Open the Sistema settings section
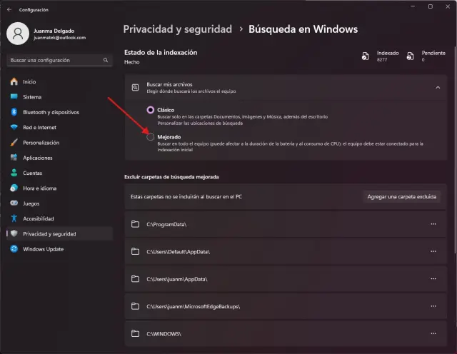 pos(32,97)
